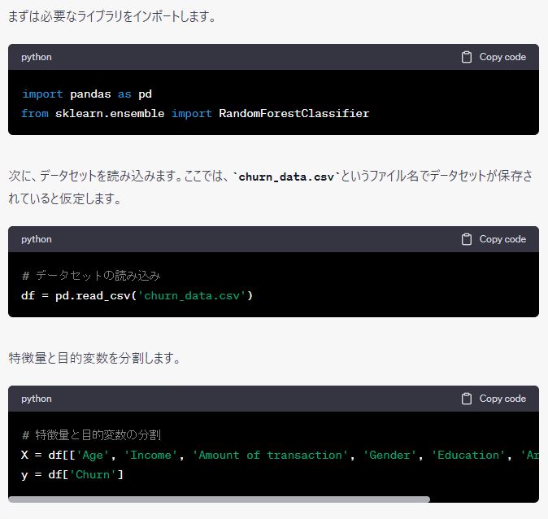Viewport: 548px width, 519px height.
Task: Click the "# 特徴量と目的変数の分割" comment line
Action: pos(91,435)
